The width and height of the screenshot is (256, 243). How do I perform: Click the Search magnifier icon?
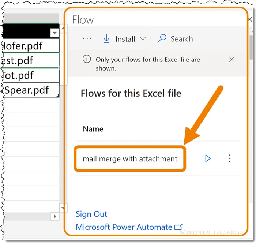pos(162,39)
